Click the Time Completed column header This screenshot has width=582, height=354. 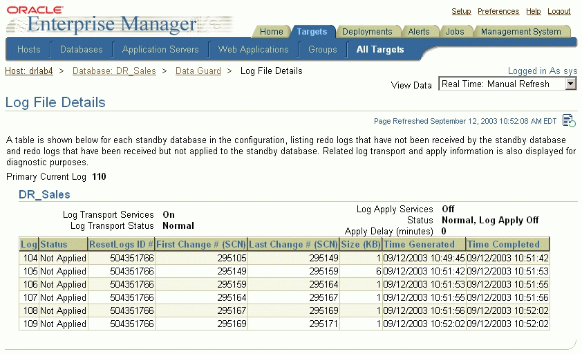tap(507, 245)
